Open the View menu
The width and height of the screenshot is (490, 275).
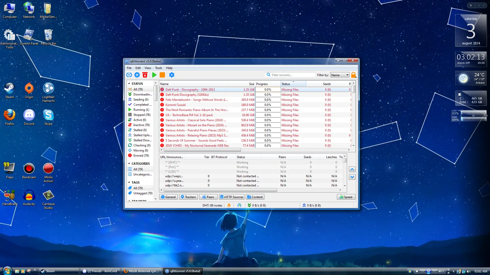[148, 68]
